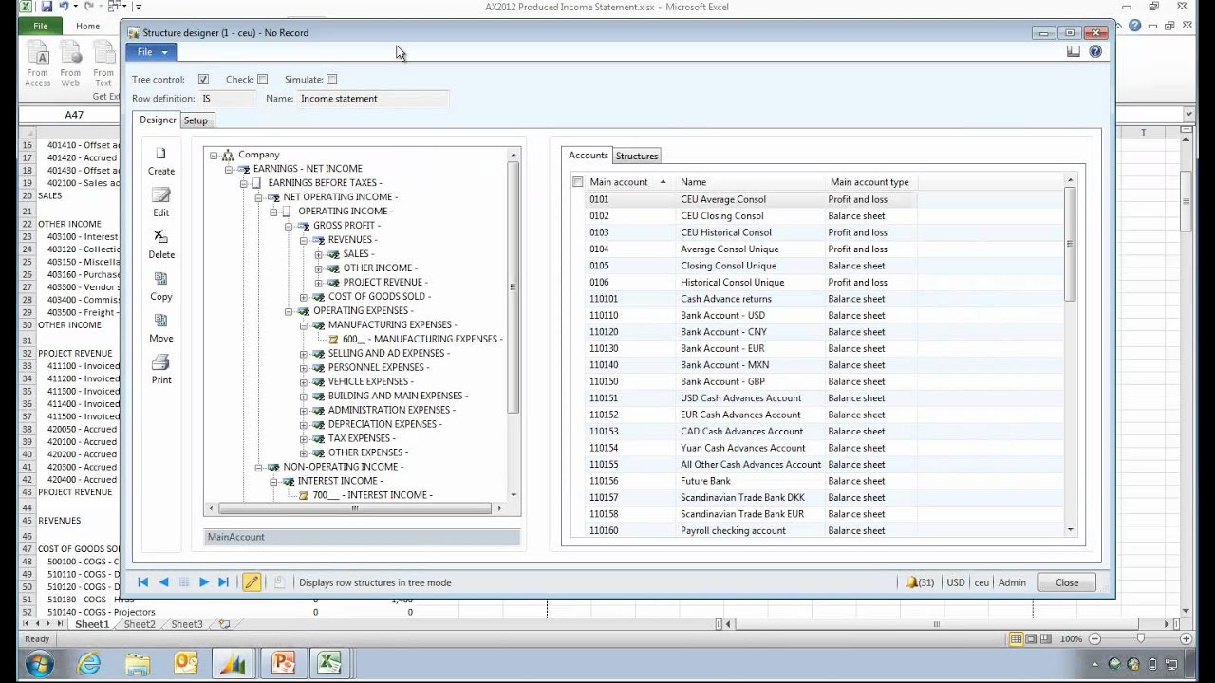The image size is (1215, 683).
Task: Click the Move node icon
Action: pyautogui.click(x=161, y=321)
